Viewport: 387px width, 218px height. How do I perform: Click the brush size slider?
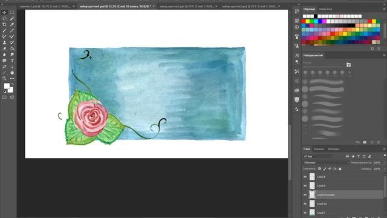tap(322, 67)
